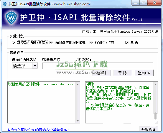Toggle the Web服务扩展 checkbox

[x=91, y=43]
